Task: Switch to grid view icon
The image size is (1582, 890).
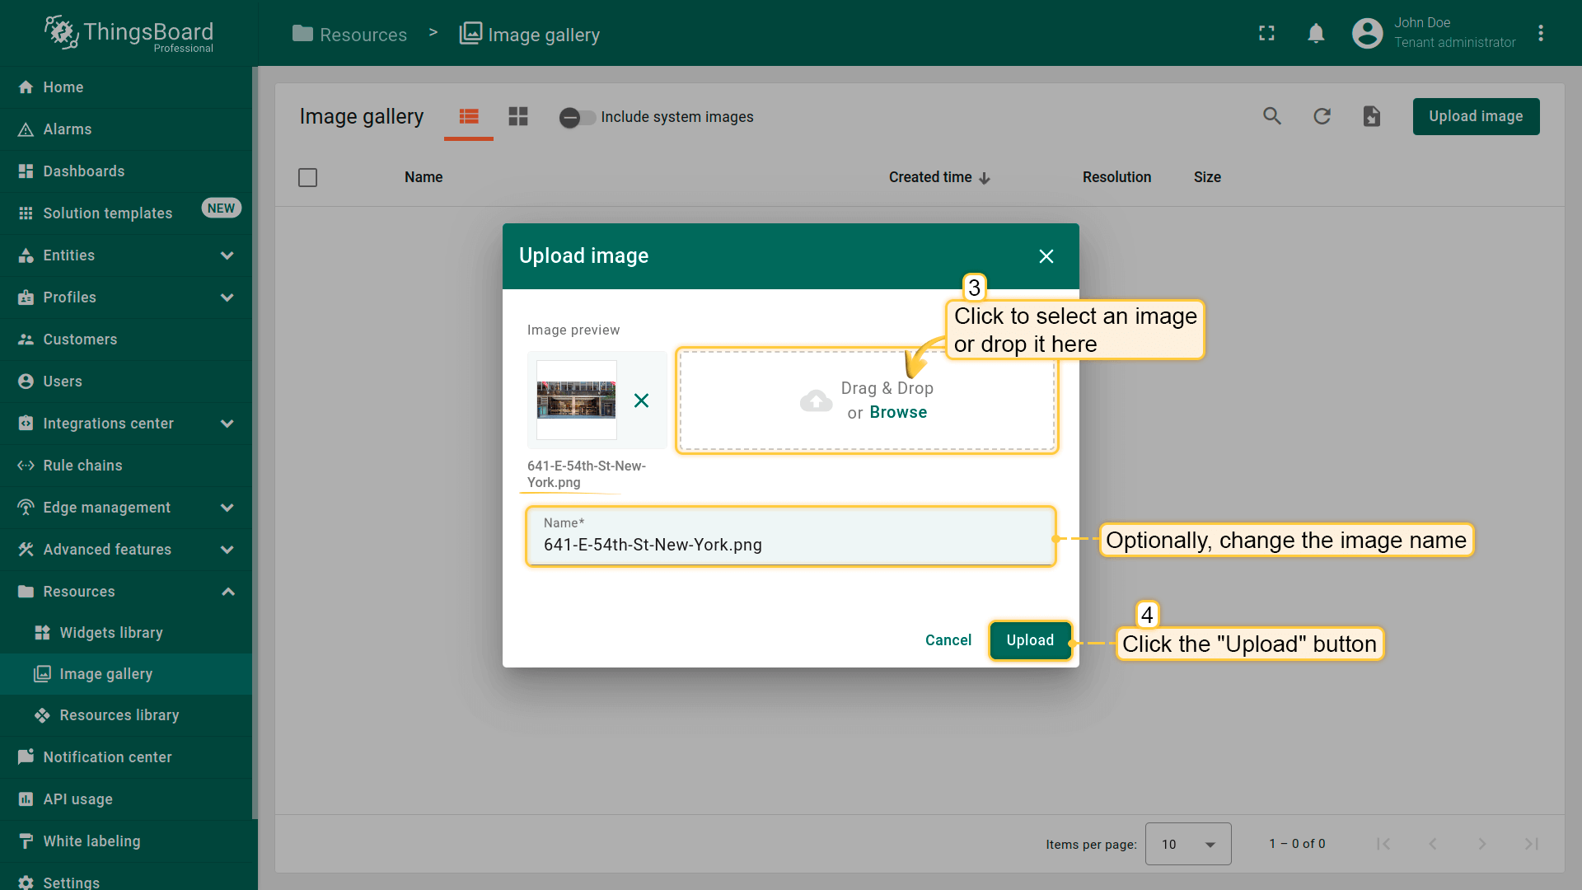Action: point(518,116)
